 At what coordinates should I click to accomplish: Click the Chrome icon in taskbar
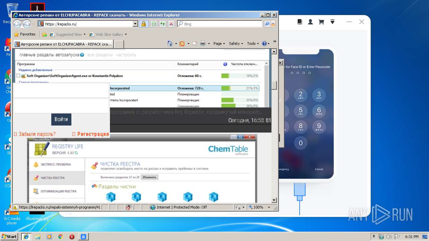point(61,237)
